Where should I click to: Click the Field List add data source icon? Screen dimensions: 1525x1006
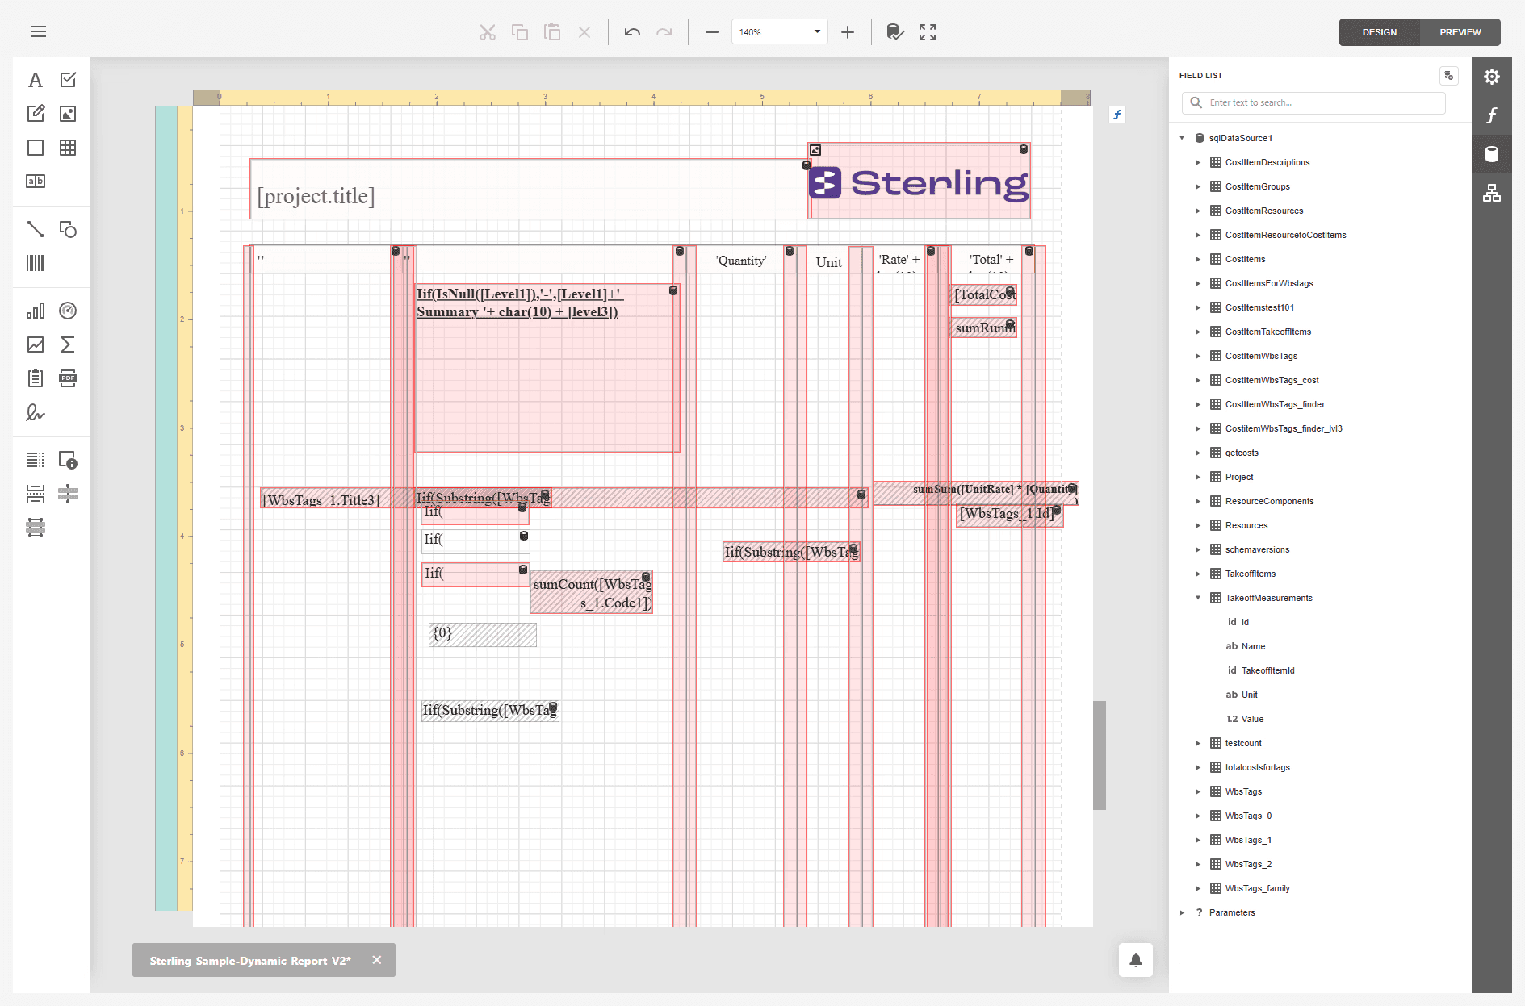pos(1449,76)
